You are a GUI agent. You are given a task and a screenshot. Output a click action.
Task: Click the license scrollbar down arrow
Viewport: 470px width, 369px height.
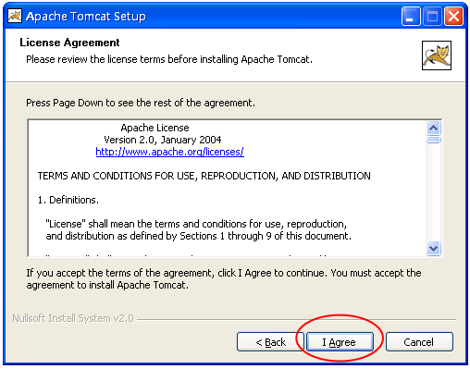[434, 248]
